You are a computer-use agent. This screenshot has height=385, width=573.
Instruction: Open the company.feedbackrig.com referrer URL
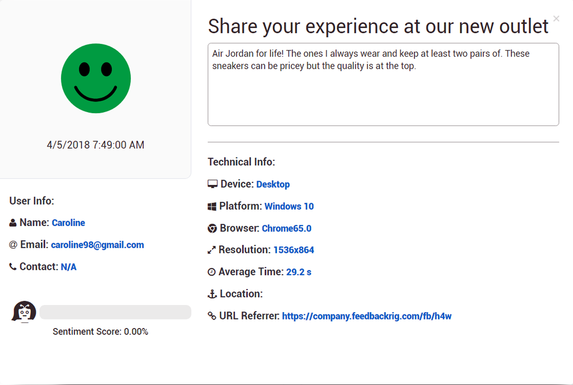pos(367,316)
